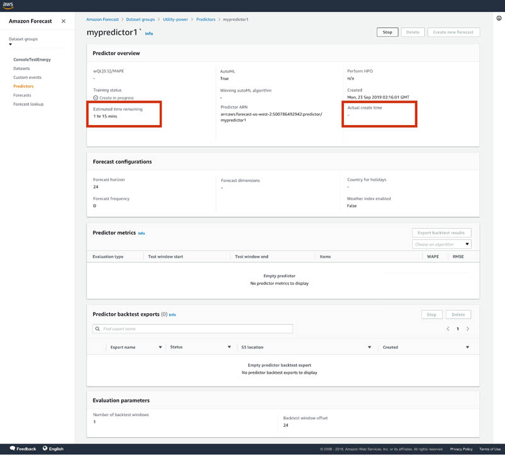Open Forecast lookup in sidebar
505x456 pixels.
coord(28,104)
